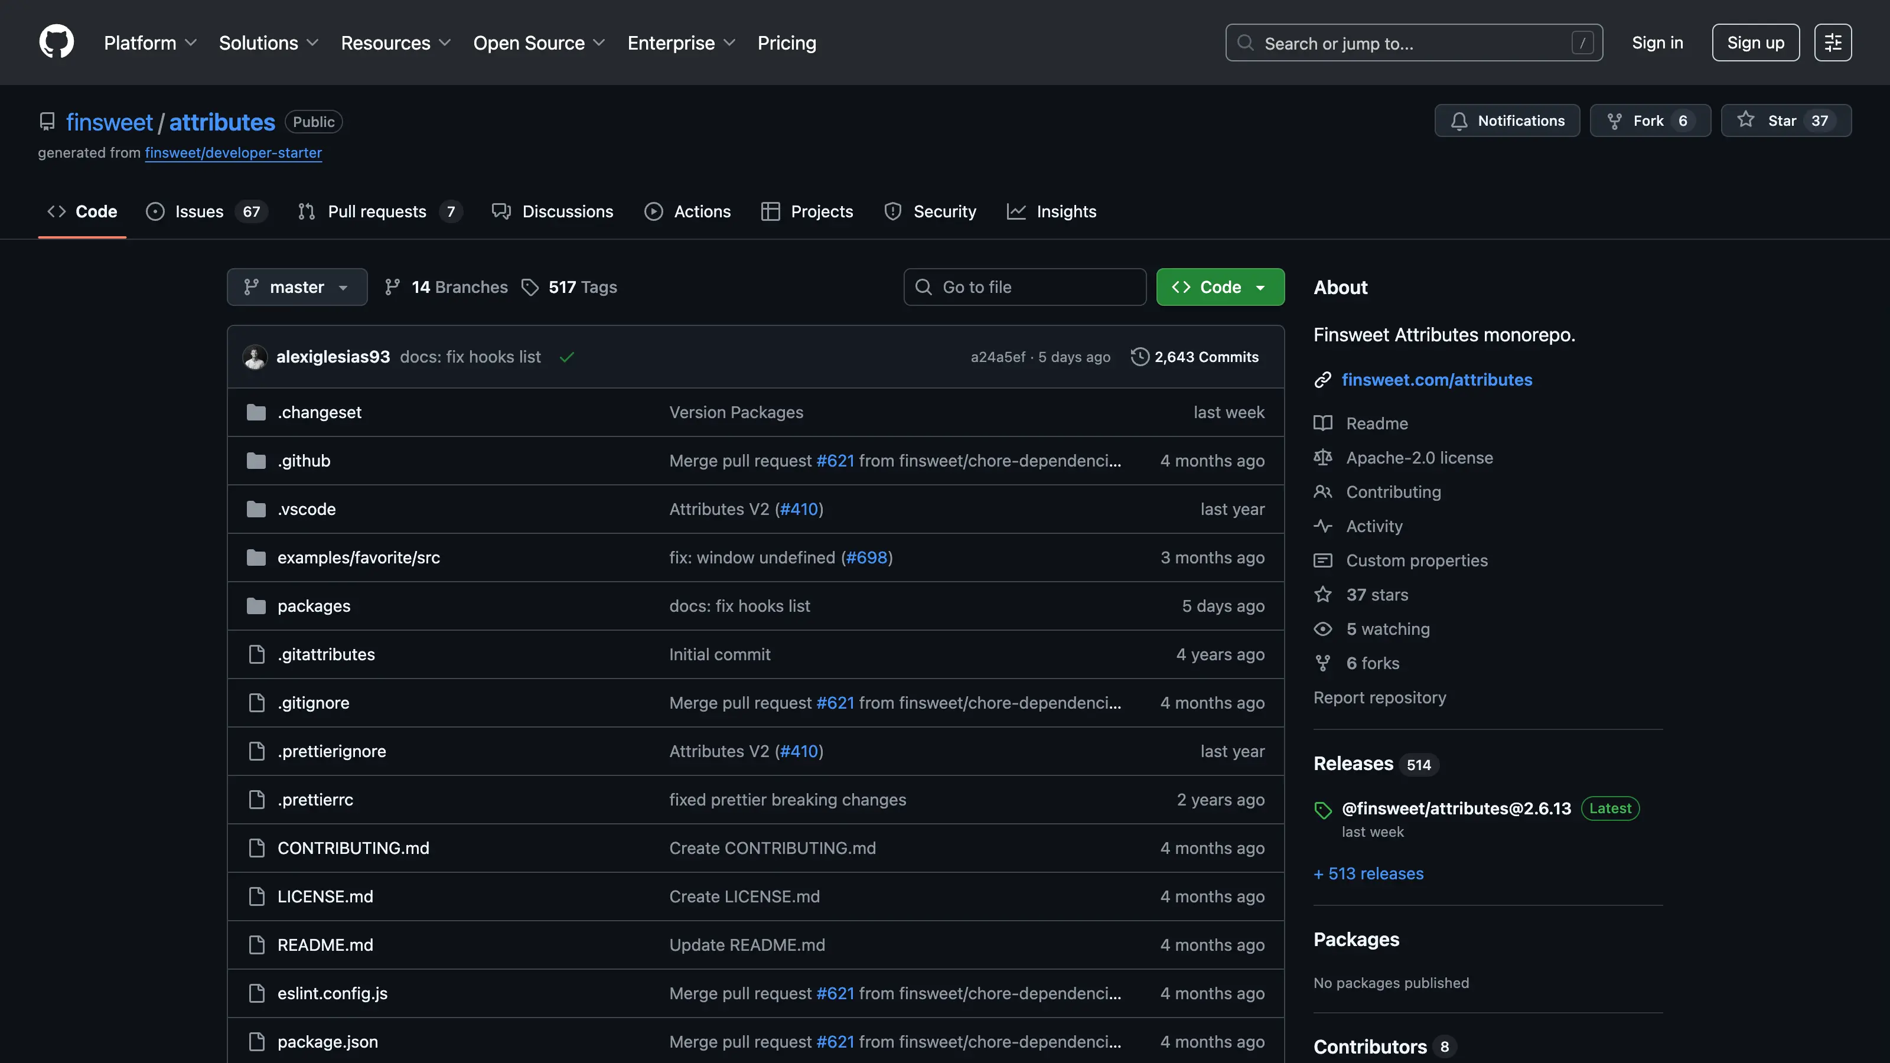Open README.md file

click(x=325, y=945)
